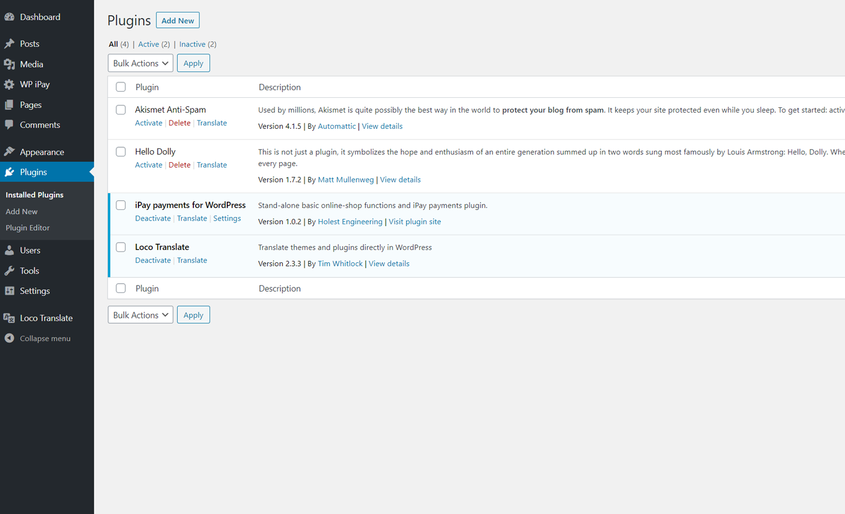Image resolution: width=845 pixels, height=514 pixels.
Task: Click the Settings sliders icon
Action: (x=10, y=291)
